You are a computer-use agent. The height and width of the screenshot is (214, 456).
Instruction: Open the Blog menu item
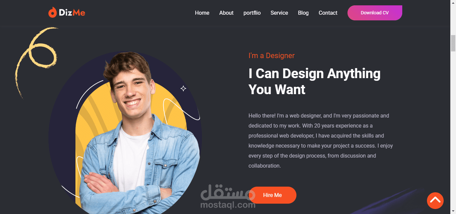click(303, 13)
